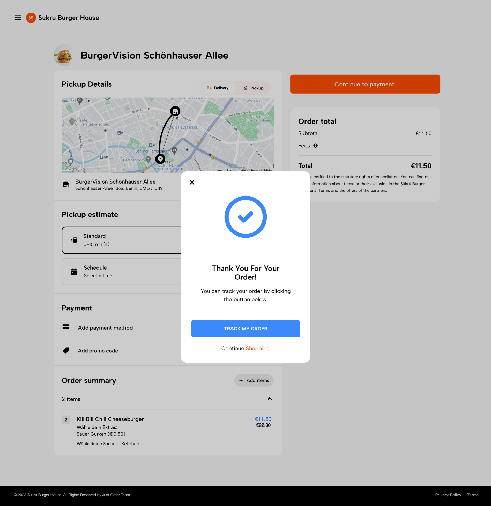Collapse the 2 items order list
The height and width of the screenshot is (506, 491).
(270, 399)
